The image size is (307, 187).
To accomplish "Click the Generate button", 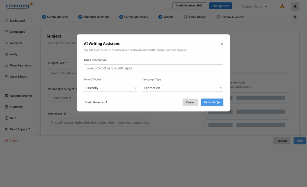I will point(212,102).
